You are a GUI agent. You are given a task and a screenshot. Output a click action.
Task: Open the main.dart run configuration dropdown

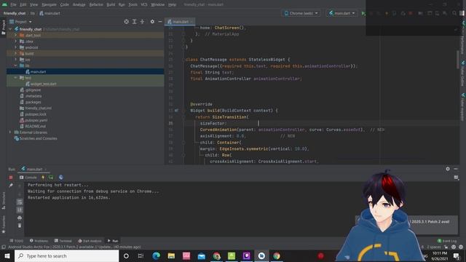341,13
